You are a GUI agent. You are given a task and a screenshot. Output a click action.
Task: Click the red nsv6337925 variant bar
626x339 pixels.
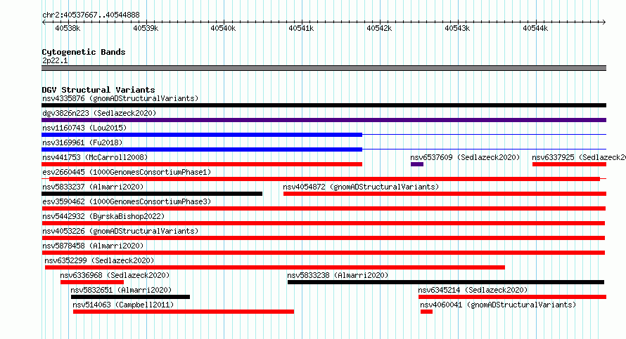click(x=569, y=164)
